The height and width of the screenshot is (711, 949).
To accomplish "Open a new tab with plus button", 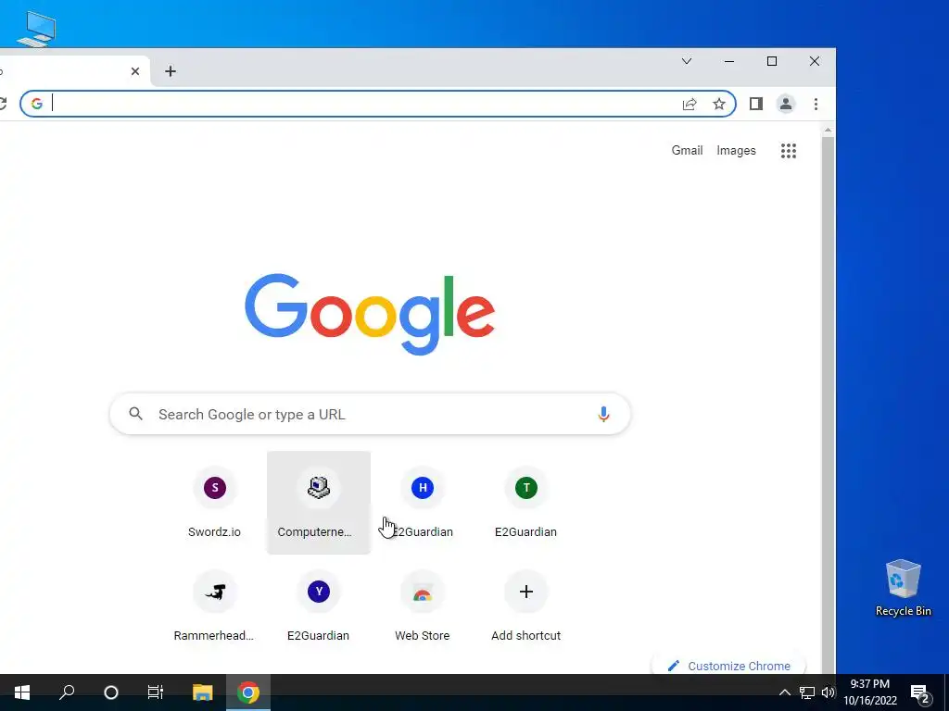I will [171, 71].
